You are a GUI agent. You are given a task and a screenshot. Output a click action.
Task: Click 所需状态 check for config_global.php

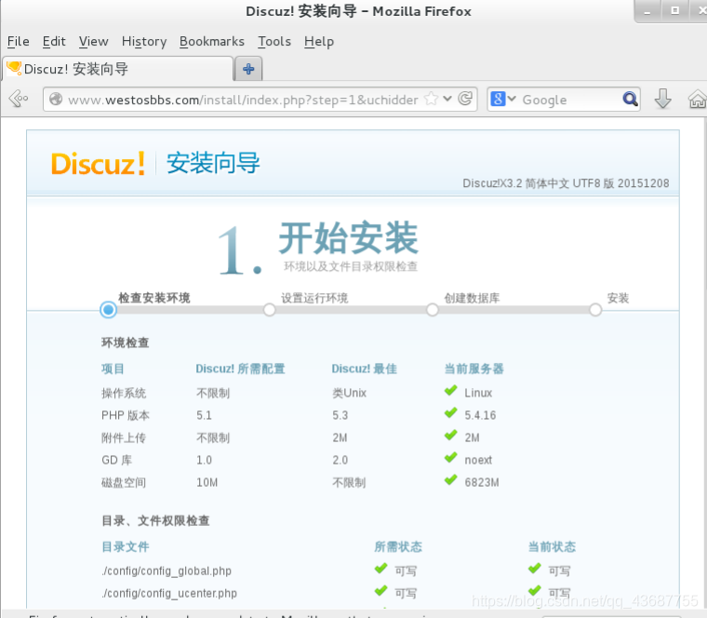point(381,569)
